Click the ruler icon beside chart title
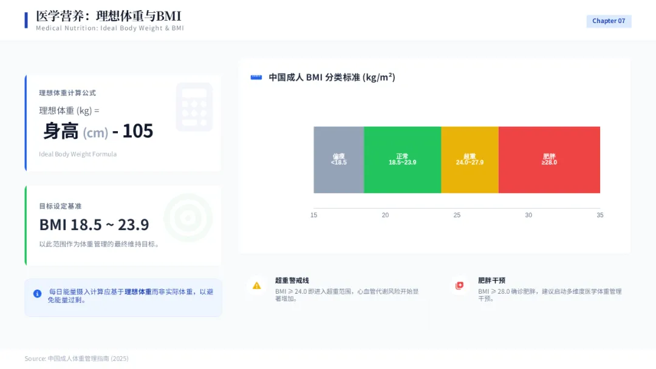The image size is (656, 369). click(x=256, y=77)
